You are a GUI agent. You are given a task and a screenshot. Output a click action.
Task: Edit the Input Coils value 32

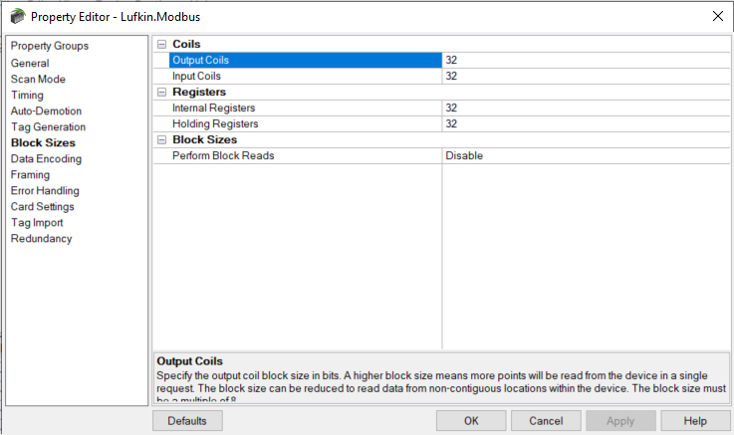(x=586, y=77)
